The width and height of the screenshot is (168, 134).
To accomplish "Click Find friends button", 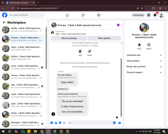I will coord(138,15).
